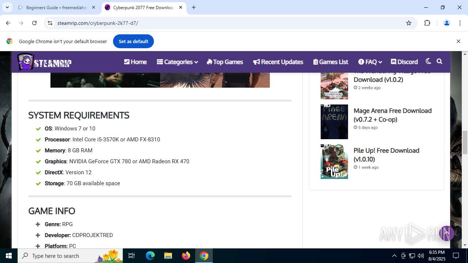Viewport: 468px width, 263px height.
Task: Open the Recent Updates page
Action: pos(278,62)
